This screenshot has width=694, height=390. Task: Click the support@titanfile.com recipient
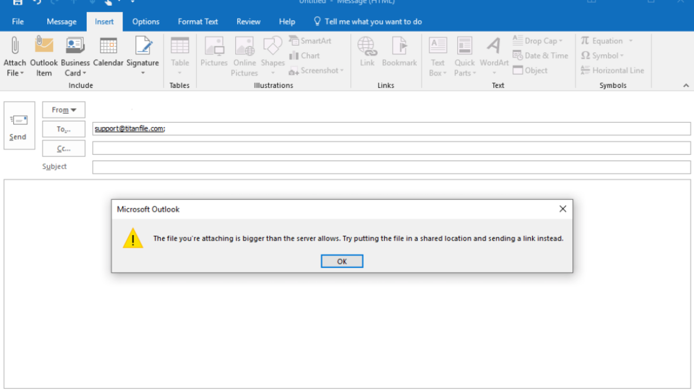click(x=129, y=129)
